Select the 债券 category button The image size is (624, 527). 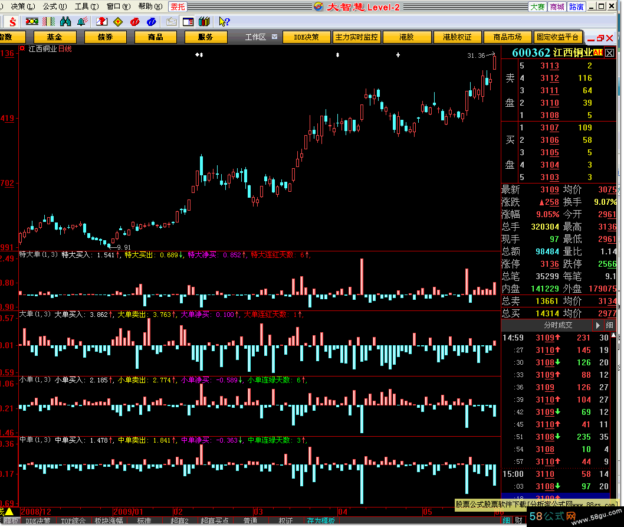(x=105, y=37)
